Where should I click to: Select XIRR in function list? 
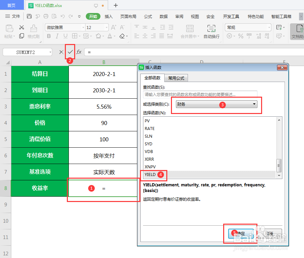pos(210,159)
